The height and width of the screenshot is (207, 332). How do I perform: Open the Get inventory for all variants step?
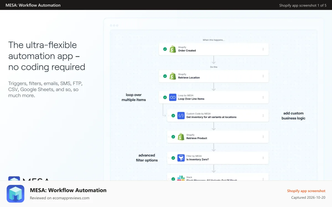click(x=218, y=116)
